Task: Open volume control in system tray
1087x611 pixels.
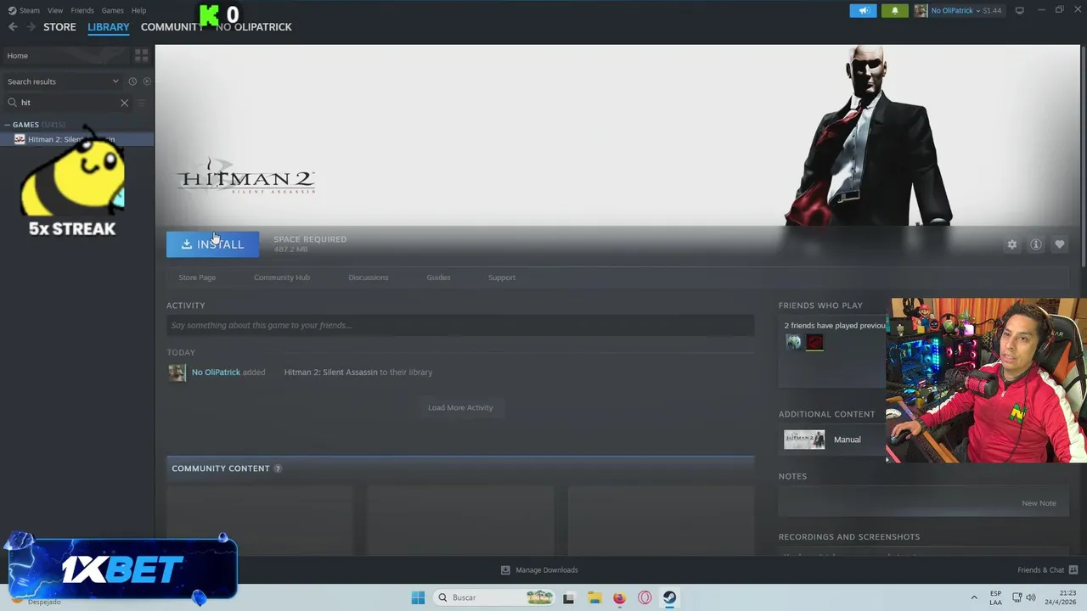Action: click(x=1031, y=597)
